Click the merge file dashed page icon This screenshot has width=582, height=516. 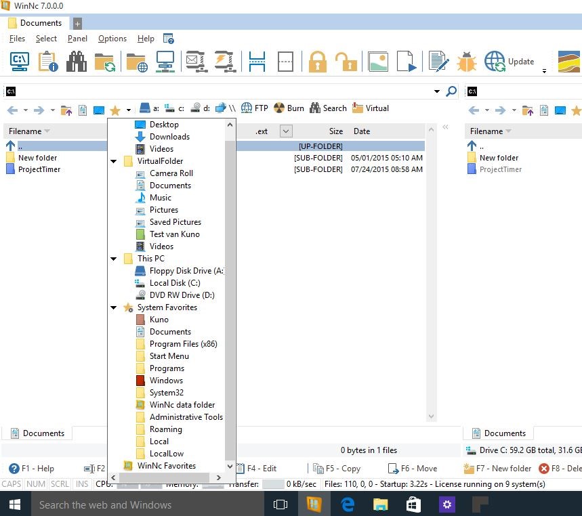(285, 62)
